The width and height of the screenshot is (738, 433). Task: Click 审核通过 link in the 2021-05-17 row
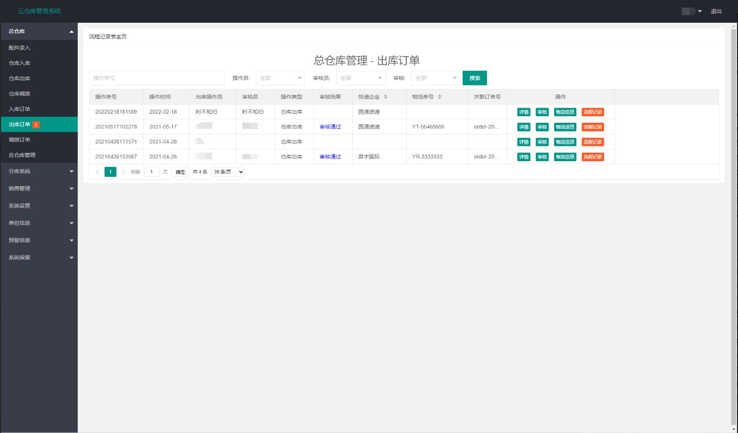click(x=330, y=127)
